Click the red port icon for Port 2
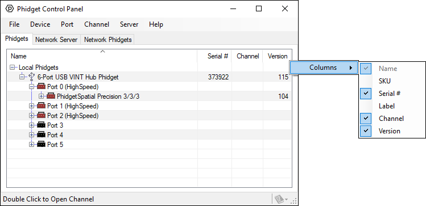The height and width of the screenshot is (206, 426). coord(41,115)
